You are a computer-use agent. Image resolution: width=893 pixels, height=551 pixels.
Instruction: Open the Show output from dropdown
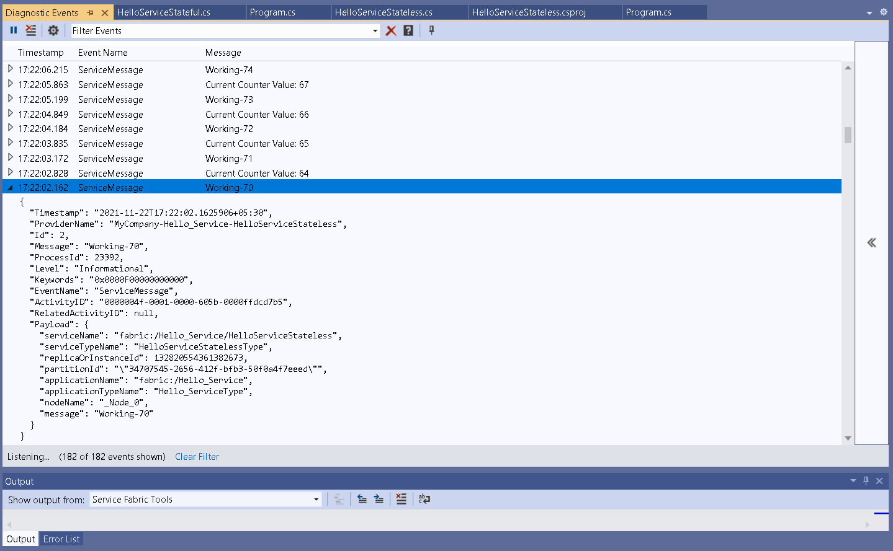pyautogui.click(x=316, y=499)
